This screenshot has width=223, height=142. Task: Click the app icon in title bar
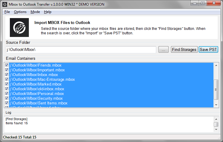pyautogui.click(x=4, y=4)
